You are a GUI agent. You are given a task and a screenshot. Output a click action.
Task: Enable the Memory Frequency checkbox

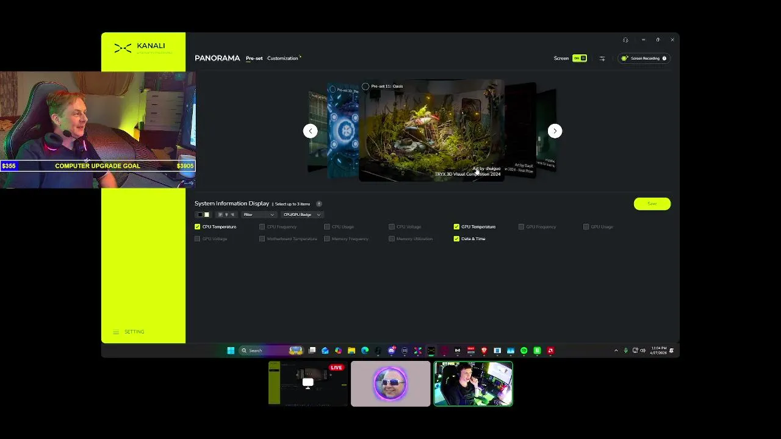click(x=327, y=239)
